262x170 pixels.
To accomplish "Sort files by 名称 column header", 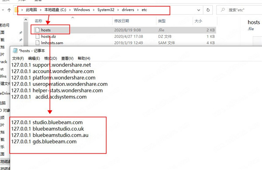I will (x=38, y=21).
